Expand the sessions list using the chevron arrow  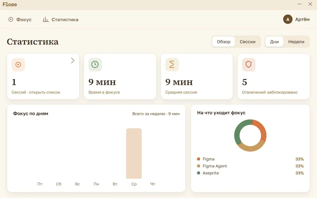pyautogui.click(x=73, y=61)
